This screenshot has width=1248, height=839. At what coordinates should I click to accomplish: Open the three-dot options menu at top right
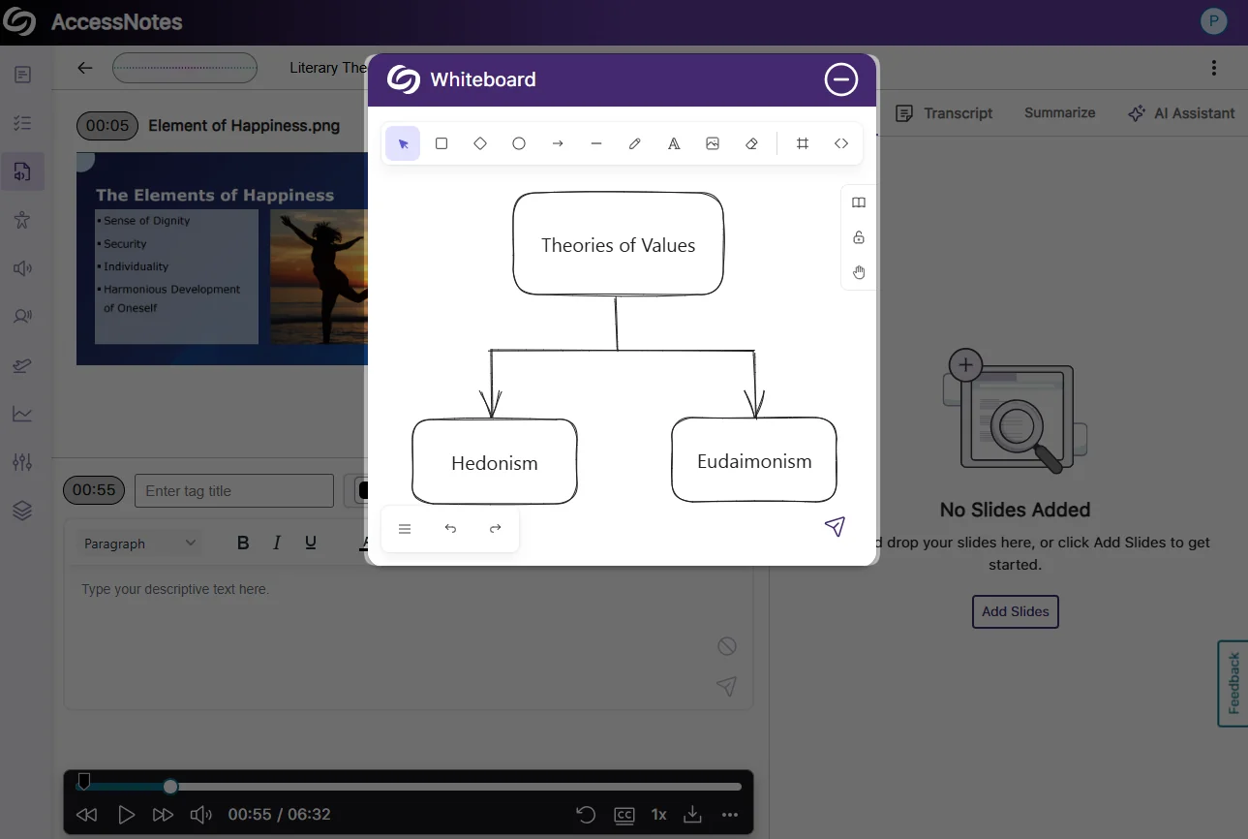pyautogui.click(x=1213, y=68)
